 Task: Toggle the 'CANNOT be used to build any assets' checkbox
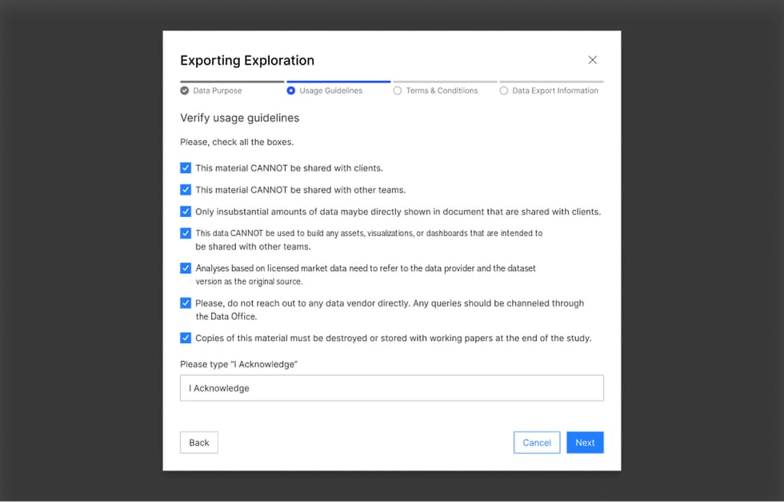coord(186,233)
